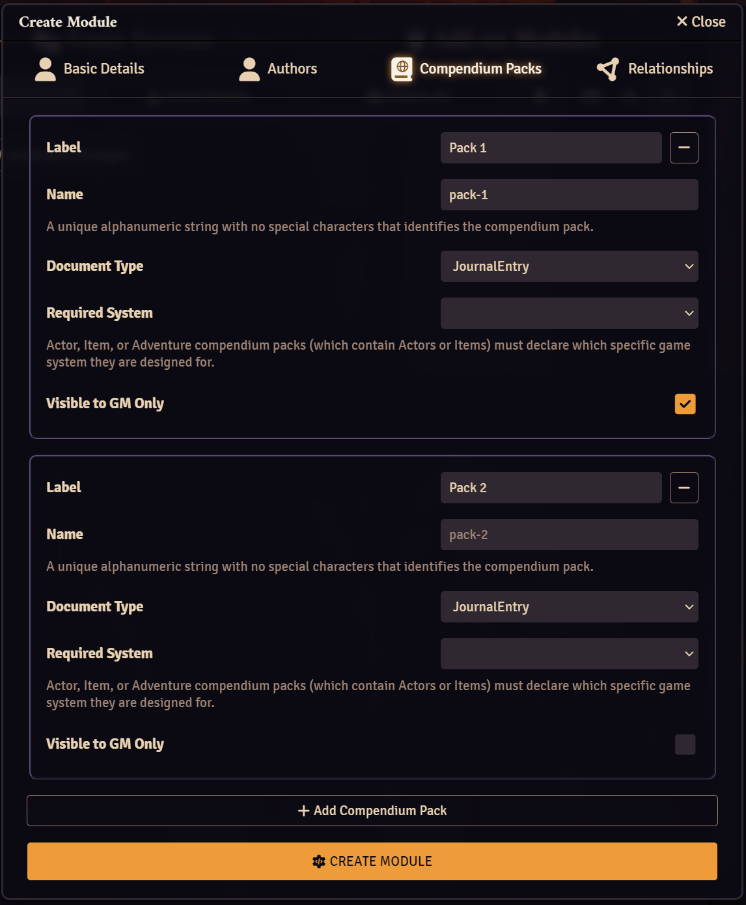This screenshot has height=905, width=746.
Task: Open the Document Type dropdown for Pack 1
Action: pyautogui.click(x=569, y=266)
